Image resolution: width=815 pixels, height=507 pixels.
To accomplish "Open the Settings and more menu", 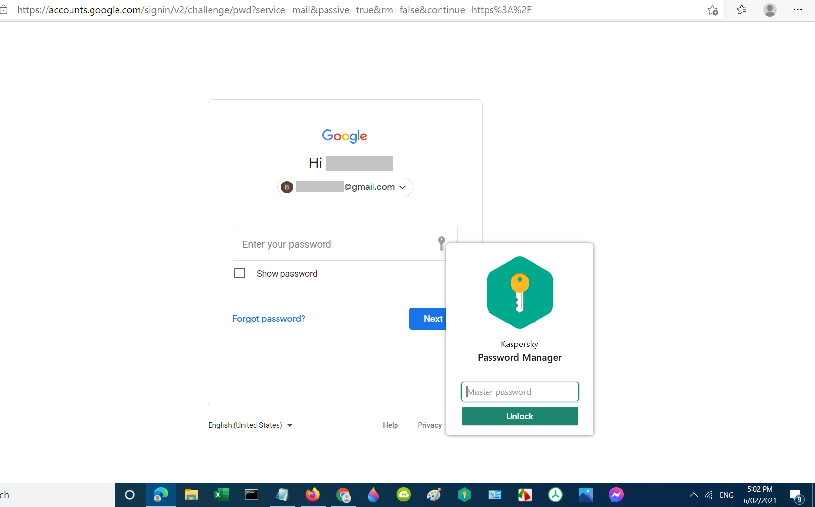I will (798, 10).
